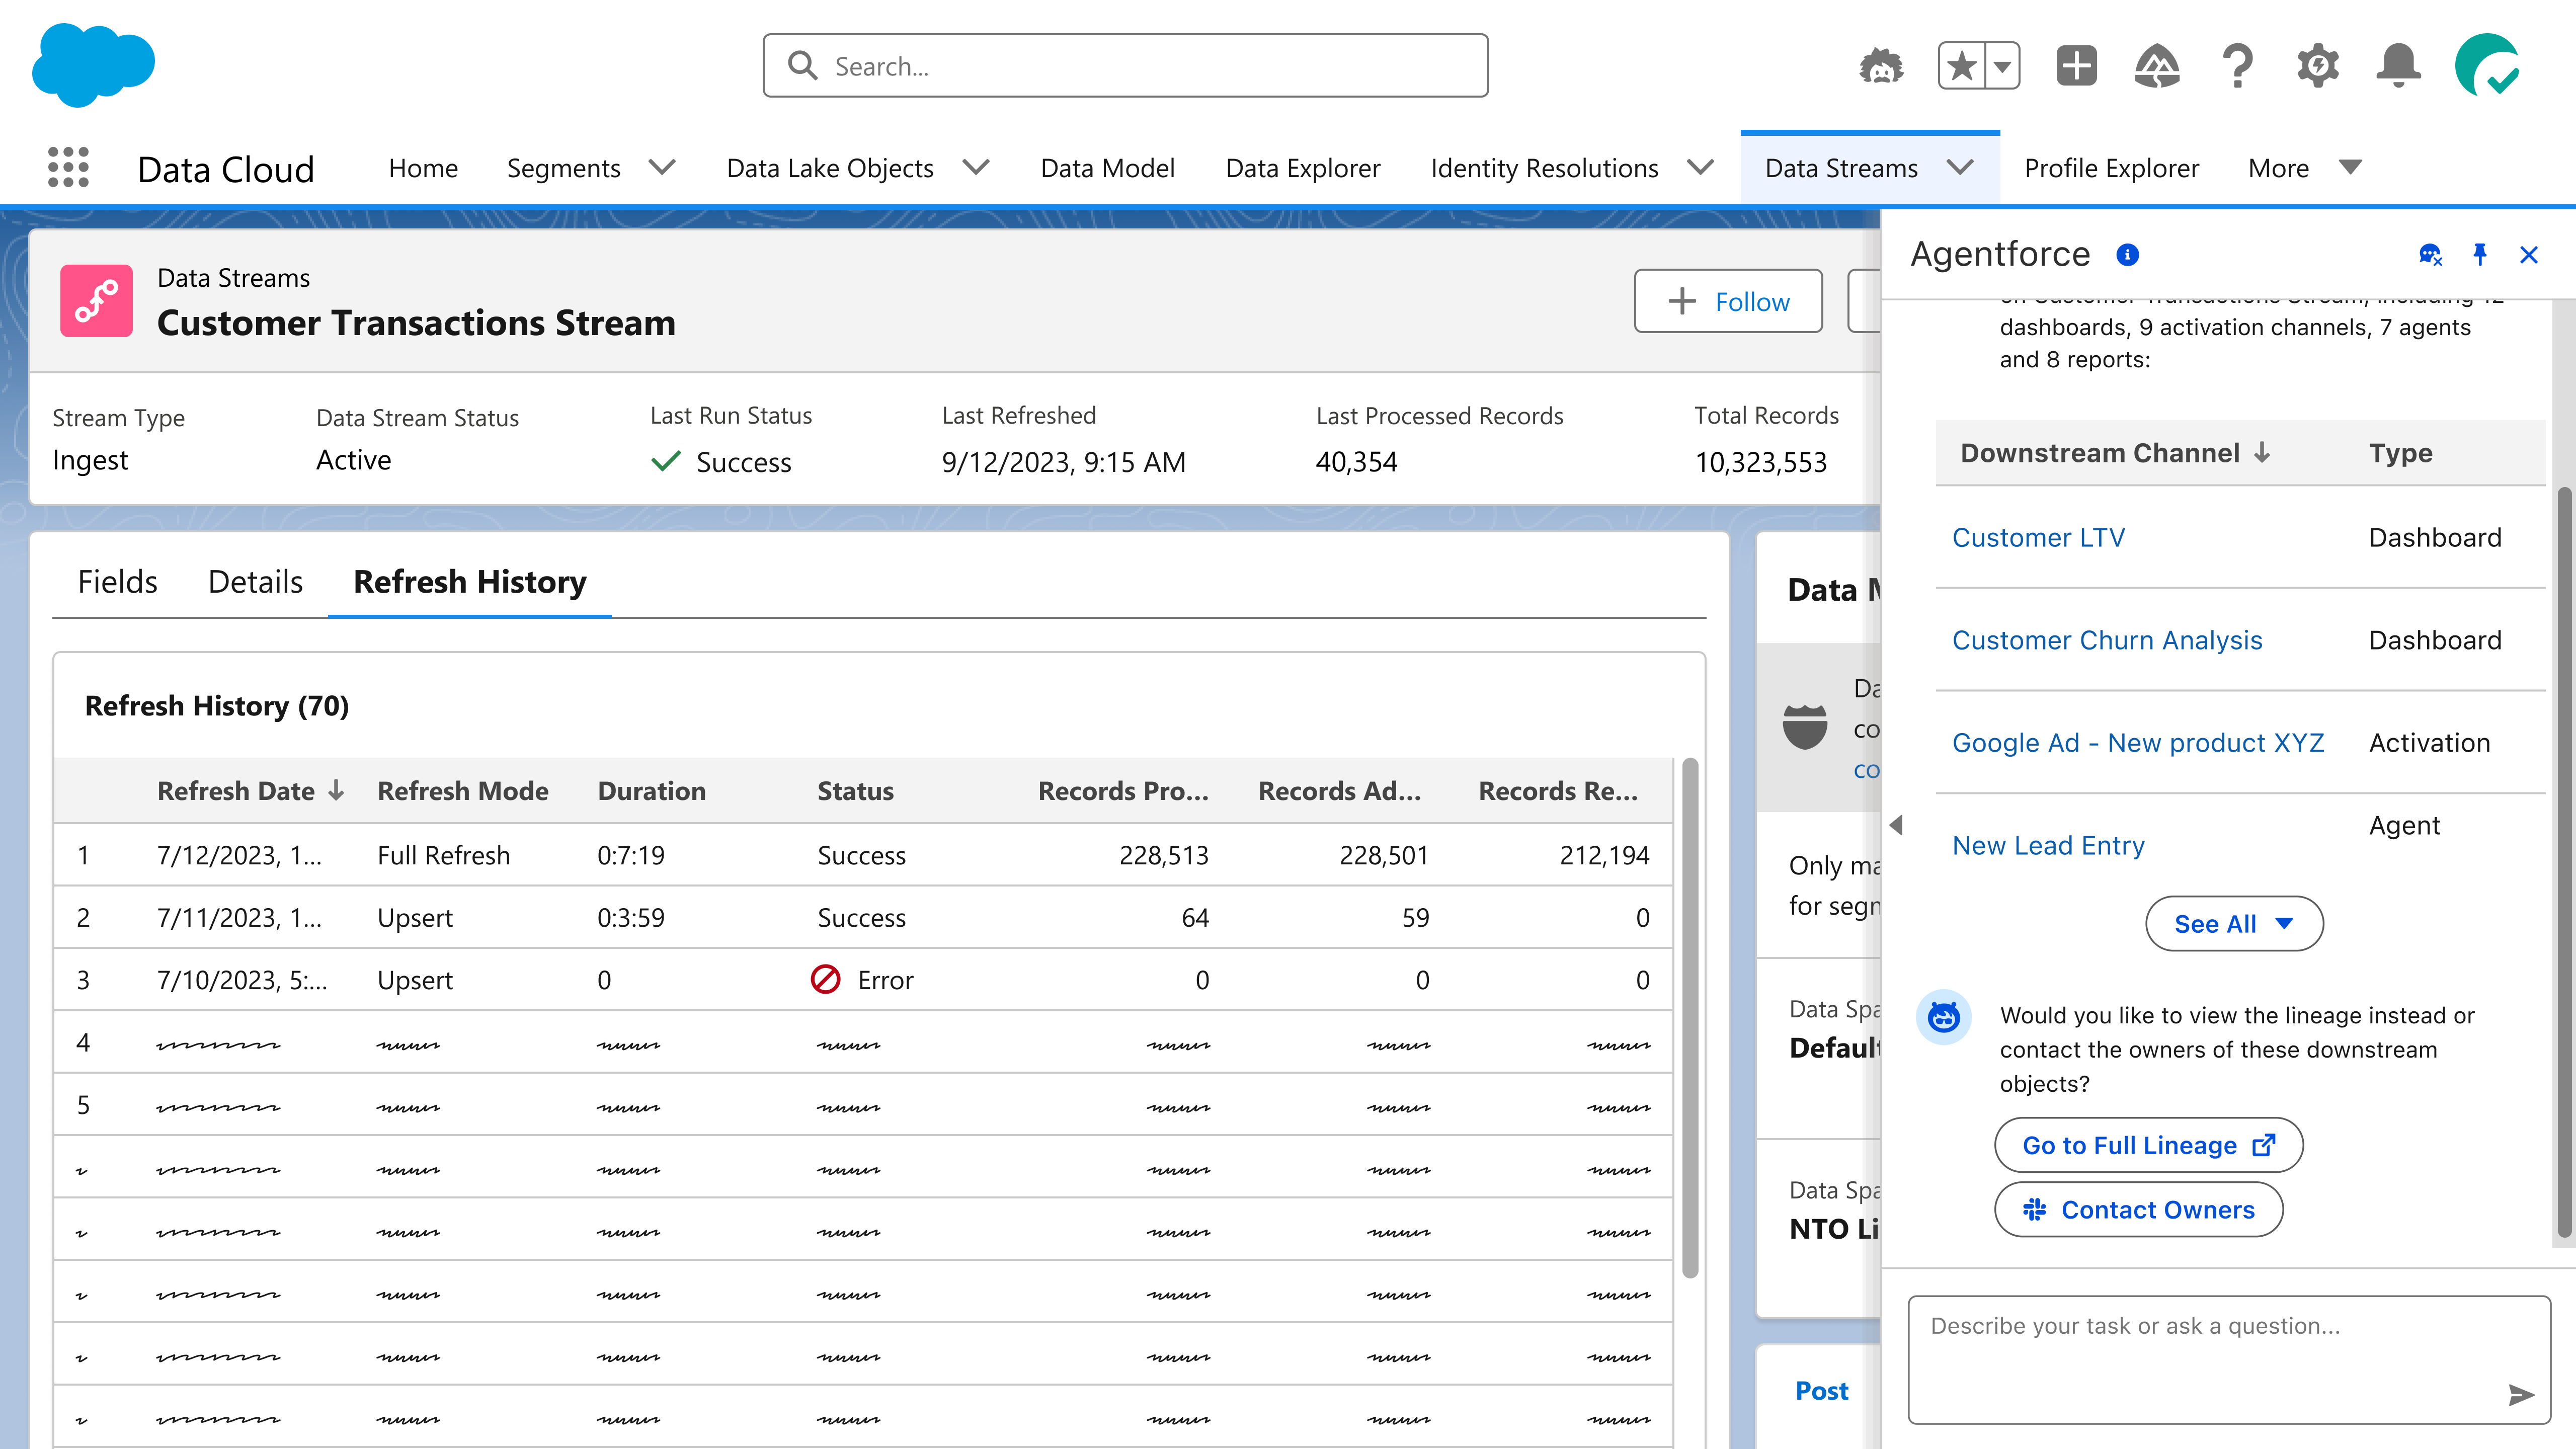Image resolution: width=2576 pixels, height=1449 pixels.
Task: Click the Last Processed Records value 40,354
Action: (x=1356, y=462)
